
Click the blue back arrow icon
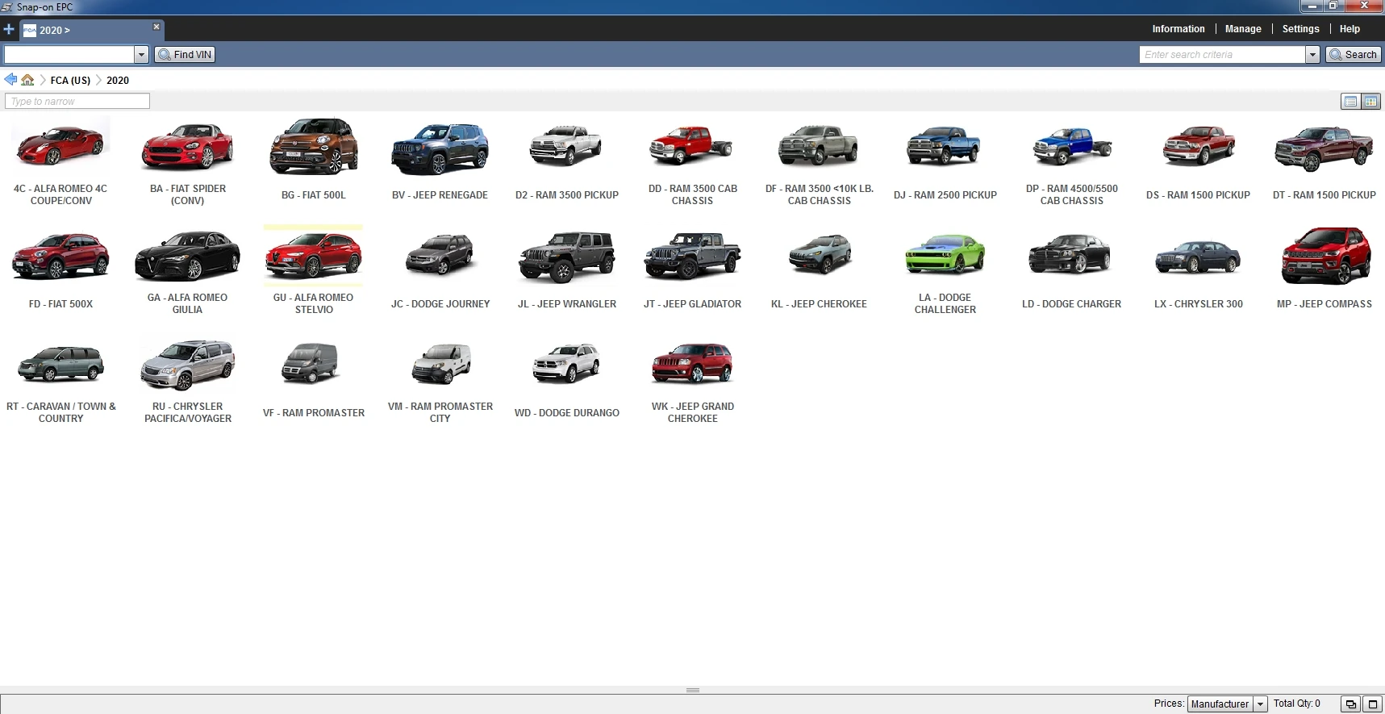coord(10,80)
